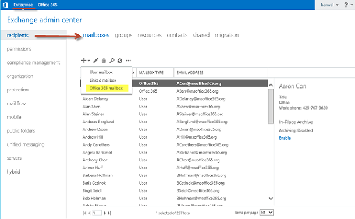The height and width of the screenshot is (219, 355).
Task: Select the Alan Shen row
Action: (x=174, y=107)
